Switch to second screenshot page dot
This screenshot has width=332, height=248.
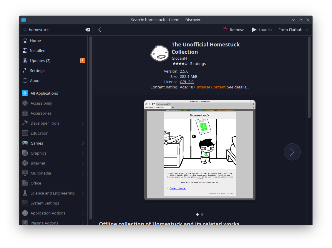(x=202, y=215)
